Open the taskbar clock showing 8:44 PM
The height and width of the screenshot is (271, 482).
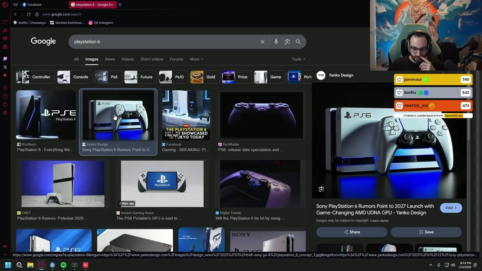click(x=465, y=265)
